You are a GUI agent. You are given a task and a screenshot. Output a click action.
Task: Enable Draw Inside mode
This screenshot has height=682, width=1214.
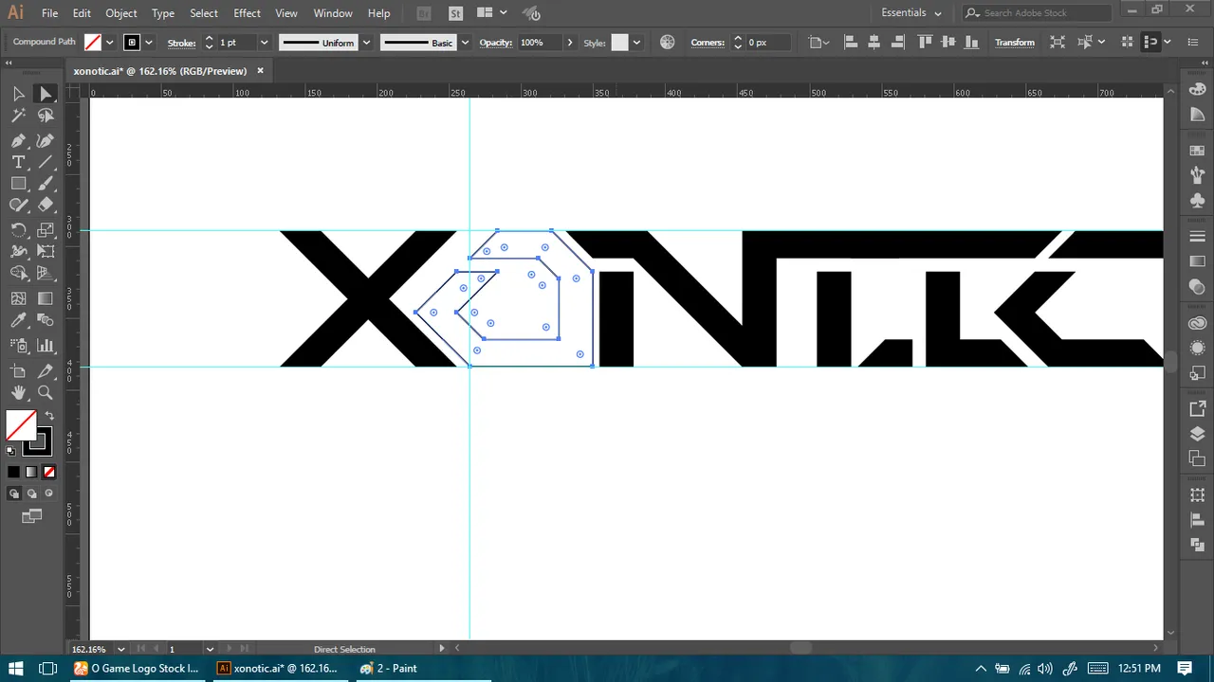tap(48, 494)
